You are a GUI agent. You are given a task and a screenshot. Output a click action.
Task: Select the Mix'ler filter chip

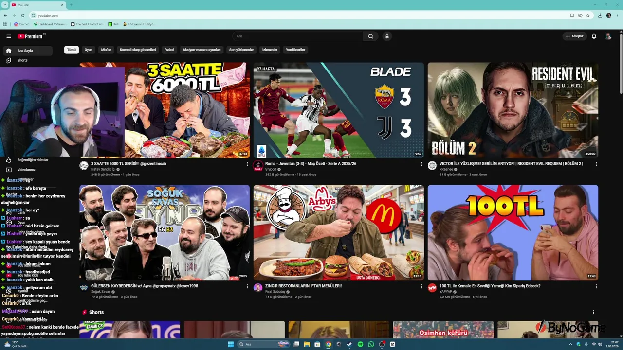click(106, 50)
